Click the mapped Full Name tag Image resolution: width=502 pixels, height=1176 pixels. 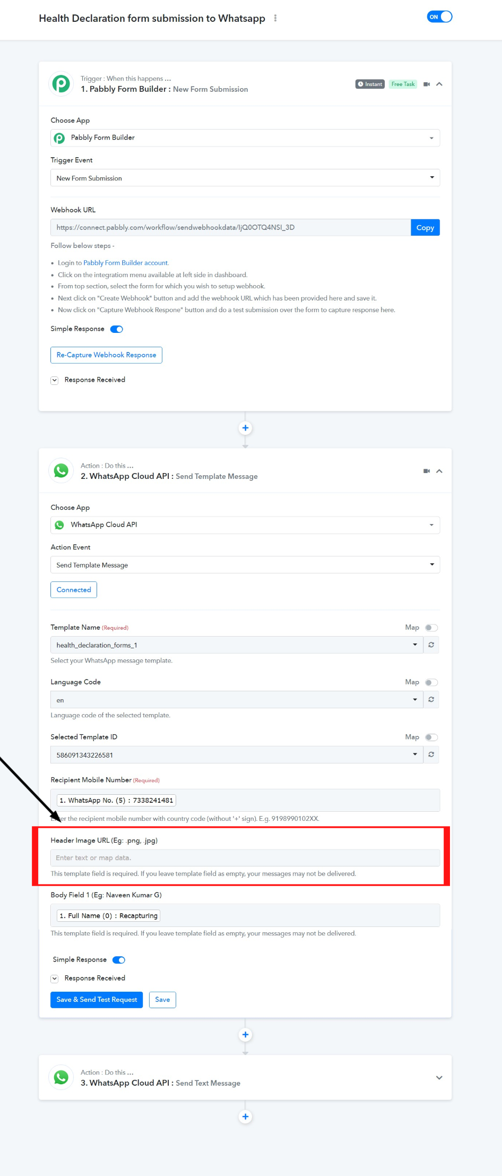(x=108, y=916)
